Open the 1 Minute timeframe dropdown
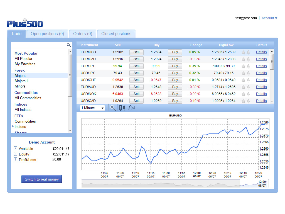This screenshot has height=214, width=285. (x=92, y=108)
